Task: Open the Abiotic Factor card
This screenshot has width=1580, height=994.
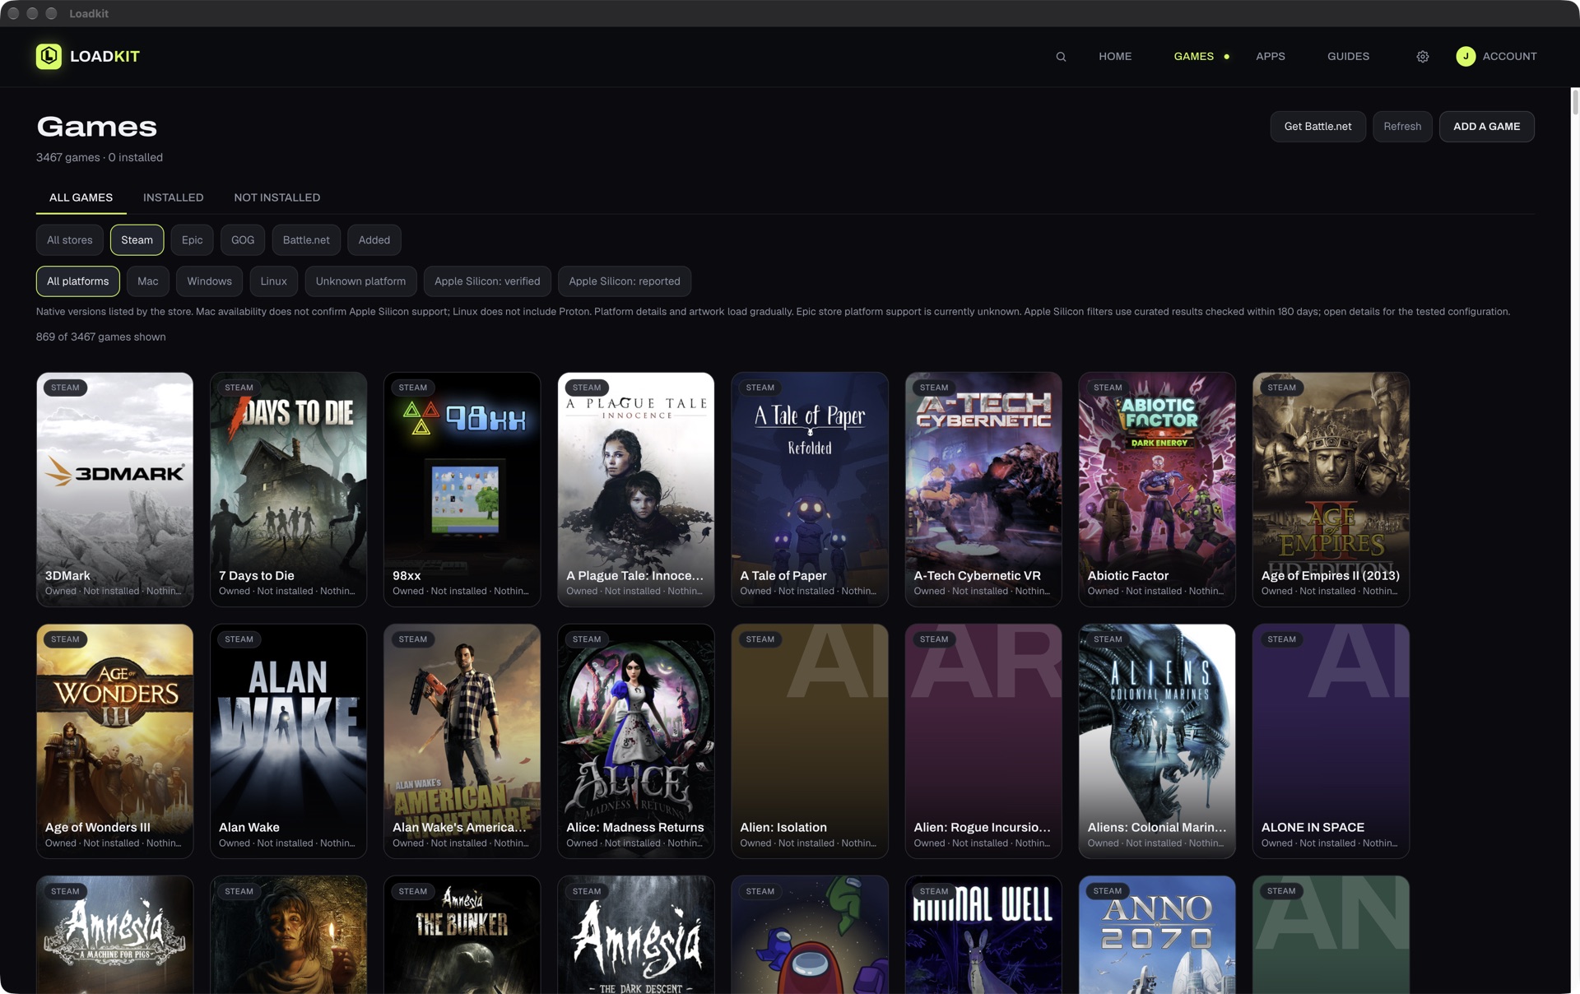Action: coord(1157,490)
